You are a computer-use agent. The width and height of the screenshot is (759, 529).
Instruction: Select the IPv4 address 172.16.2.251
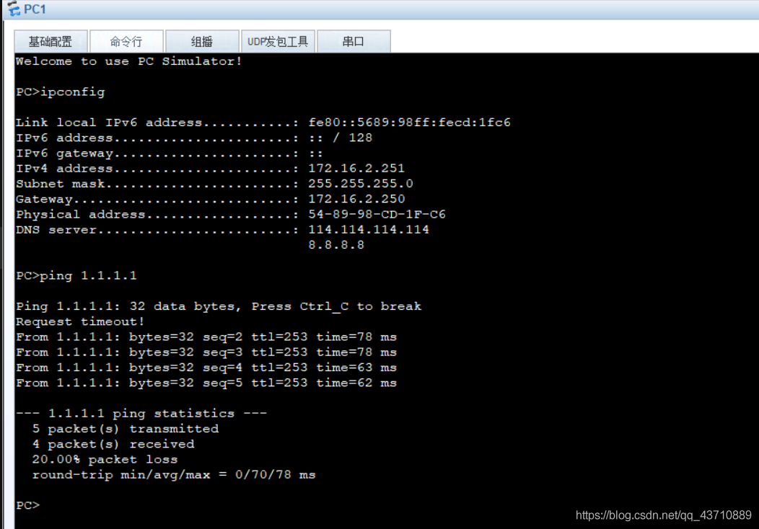[x=356, y=168]
